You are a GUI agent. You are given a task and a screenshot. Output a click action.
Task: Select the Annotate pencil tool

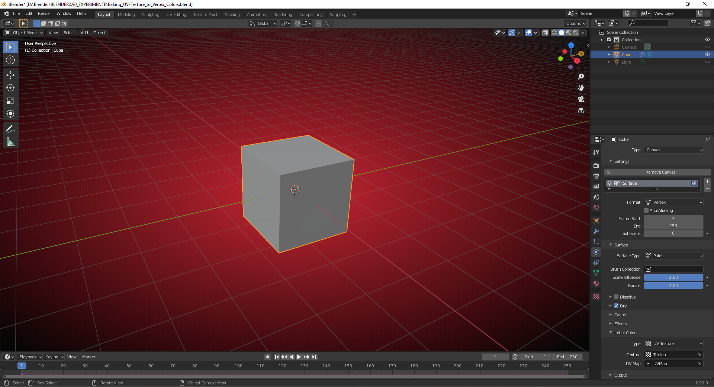[10, 129]
